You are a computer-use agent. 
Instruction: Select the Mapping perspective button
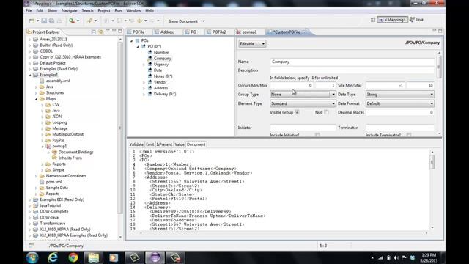coord(393,20)
